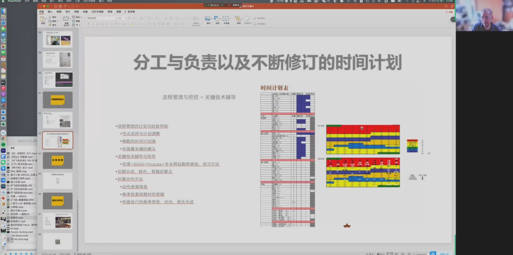Click the 告诉我 (Tell Me) search box
This screenshot has height=255, width=513.
pos(130,11)
